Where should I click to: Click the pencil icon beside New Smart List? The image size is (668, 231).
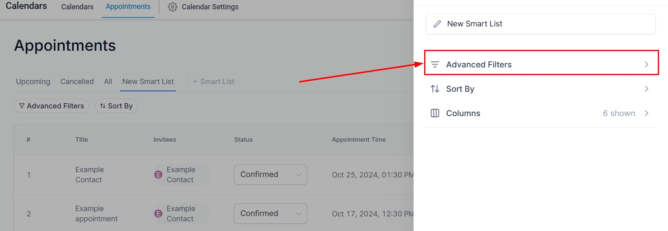click(437, 24)
